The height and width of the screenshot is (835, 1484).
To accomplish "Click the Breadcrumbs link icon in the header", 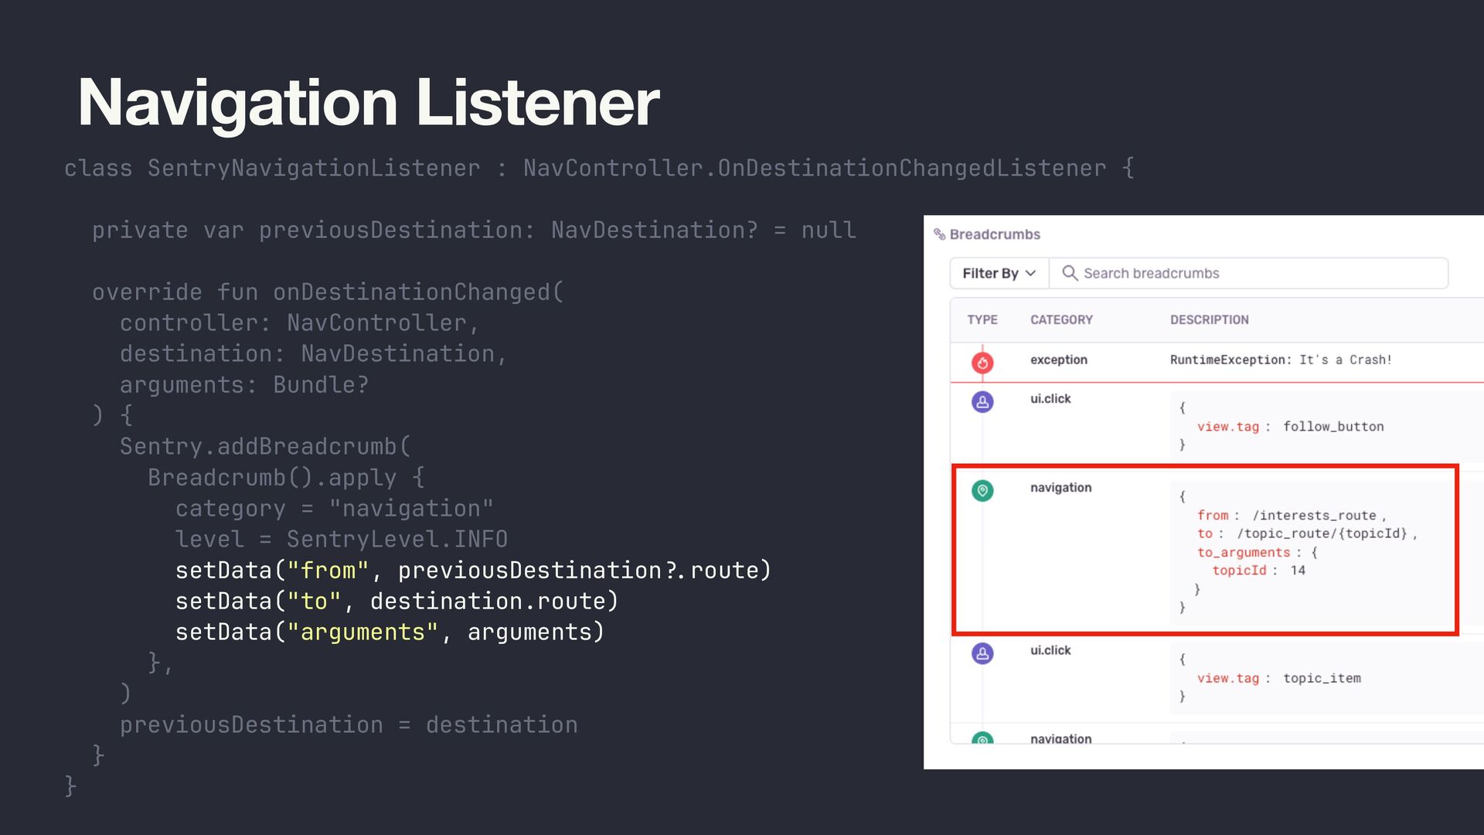I will pyautogui.click(x=940, y=234).
